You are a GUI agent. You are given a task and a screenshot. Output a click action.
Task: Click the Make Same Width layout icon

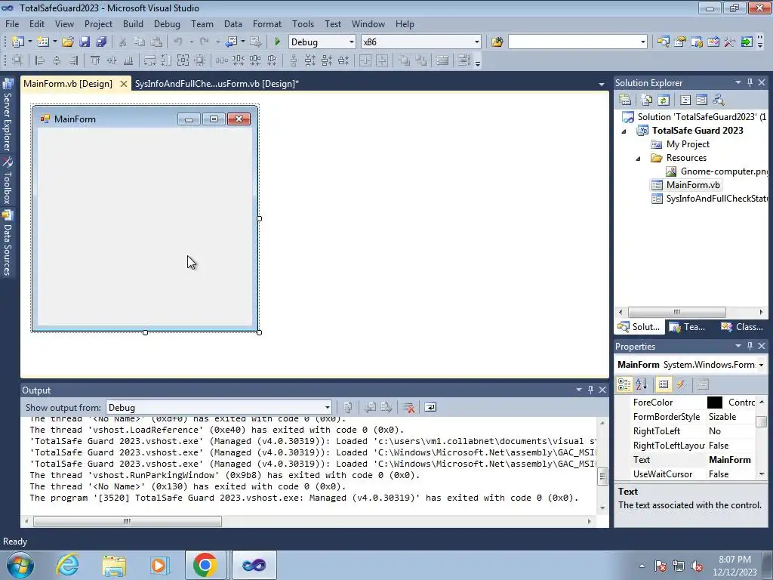tap(149, 60)
